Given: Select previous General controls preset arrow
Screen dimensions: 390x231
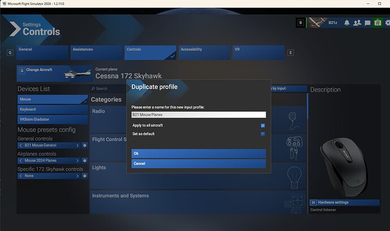Looking at the screenshot, I should coord(21,146).
